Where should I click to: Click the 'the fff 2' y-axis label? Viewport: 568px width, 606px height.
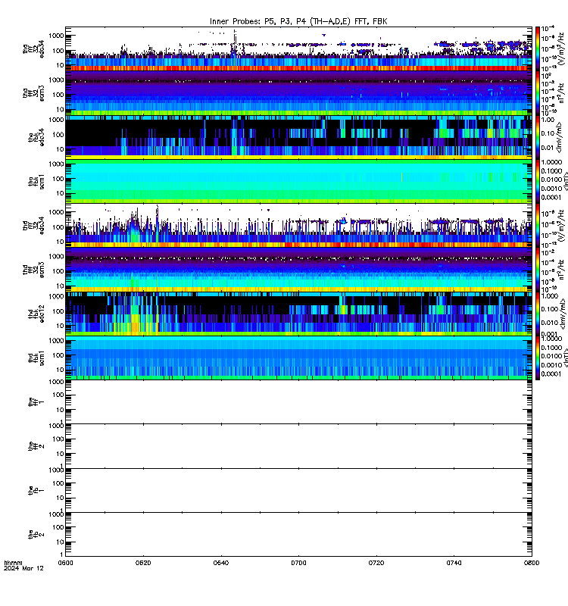pyautogui.click(x=36, y=446)
